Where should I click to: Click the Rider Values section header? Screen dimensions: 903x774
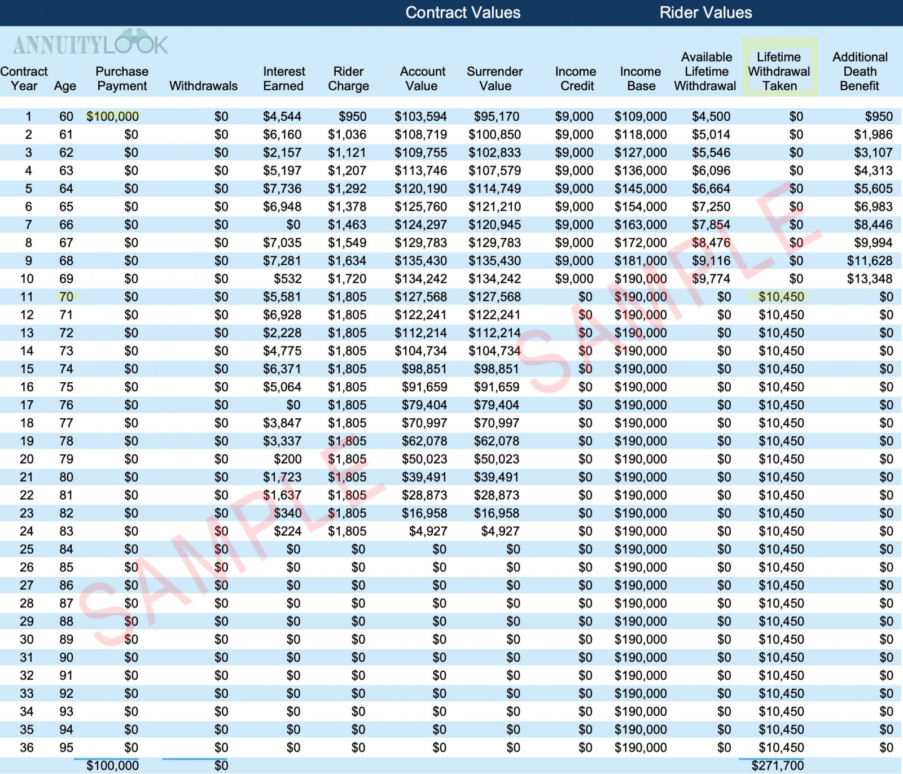pos(705,12)
